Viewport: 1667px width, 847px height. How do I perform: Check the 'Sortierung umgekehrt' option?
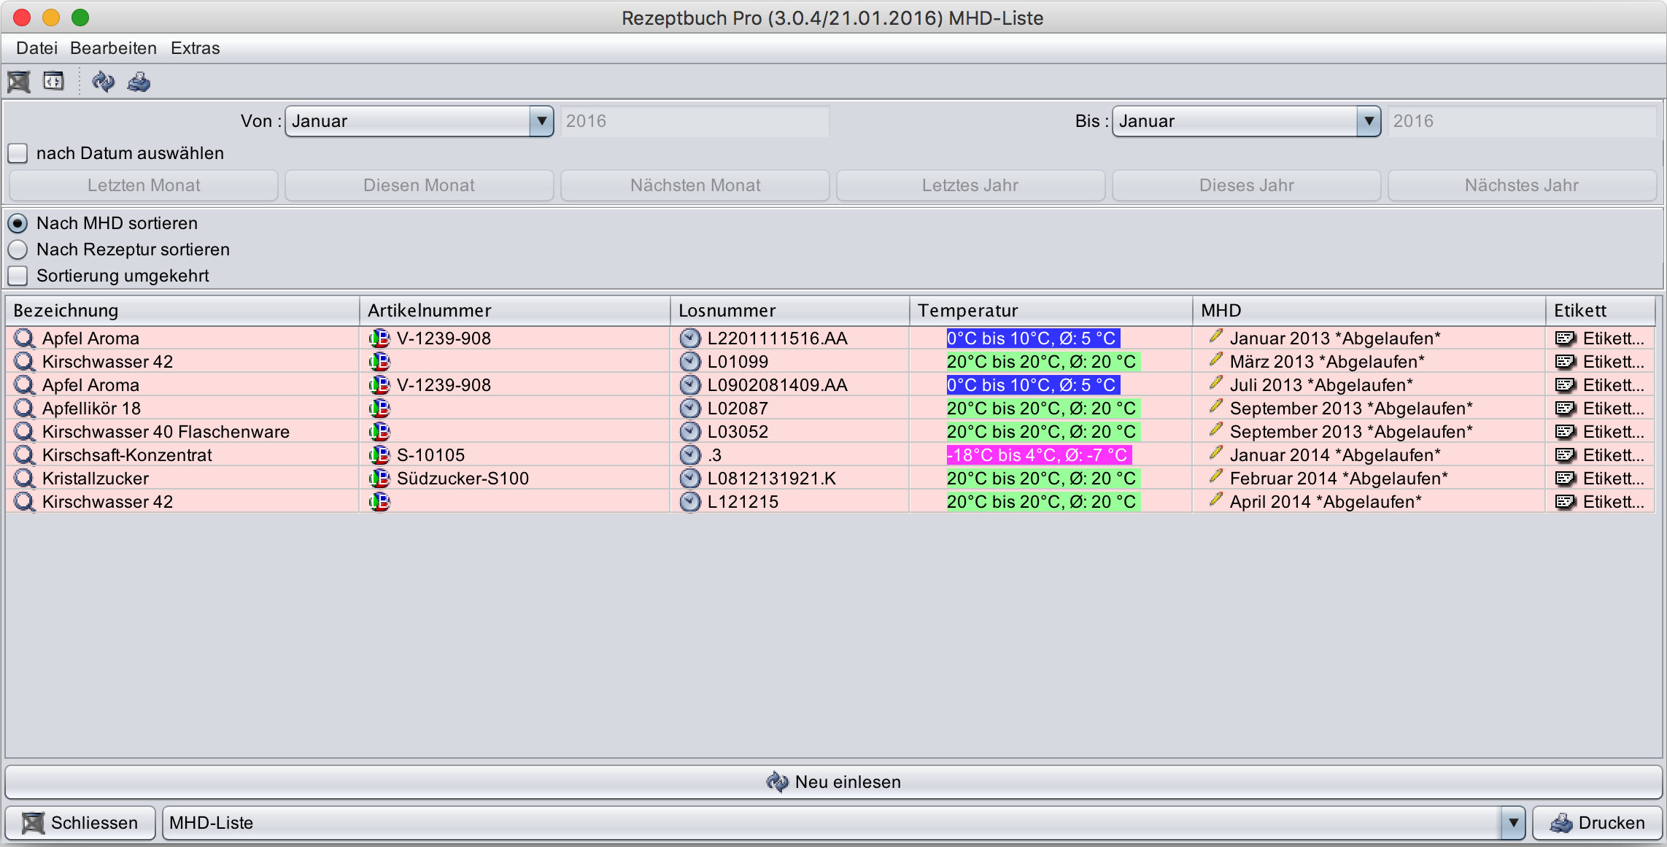[18, 276]
